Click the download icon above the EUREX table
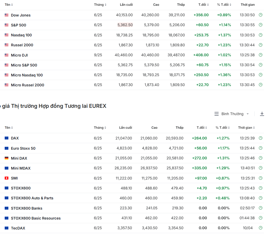 coord(262,114)
